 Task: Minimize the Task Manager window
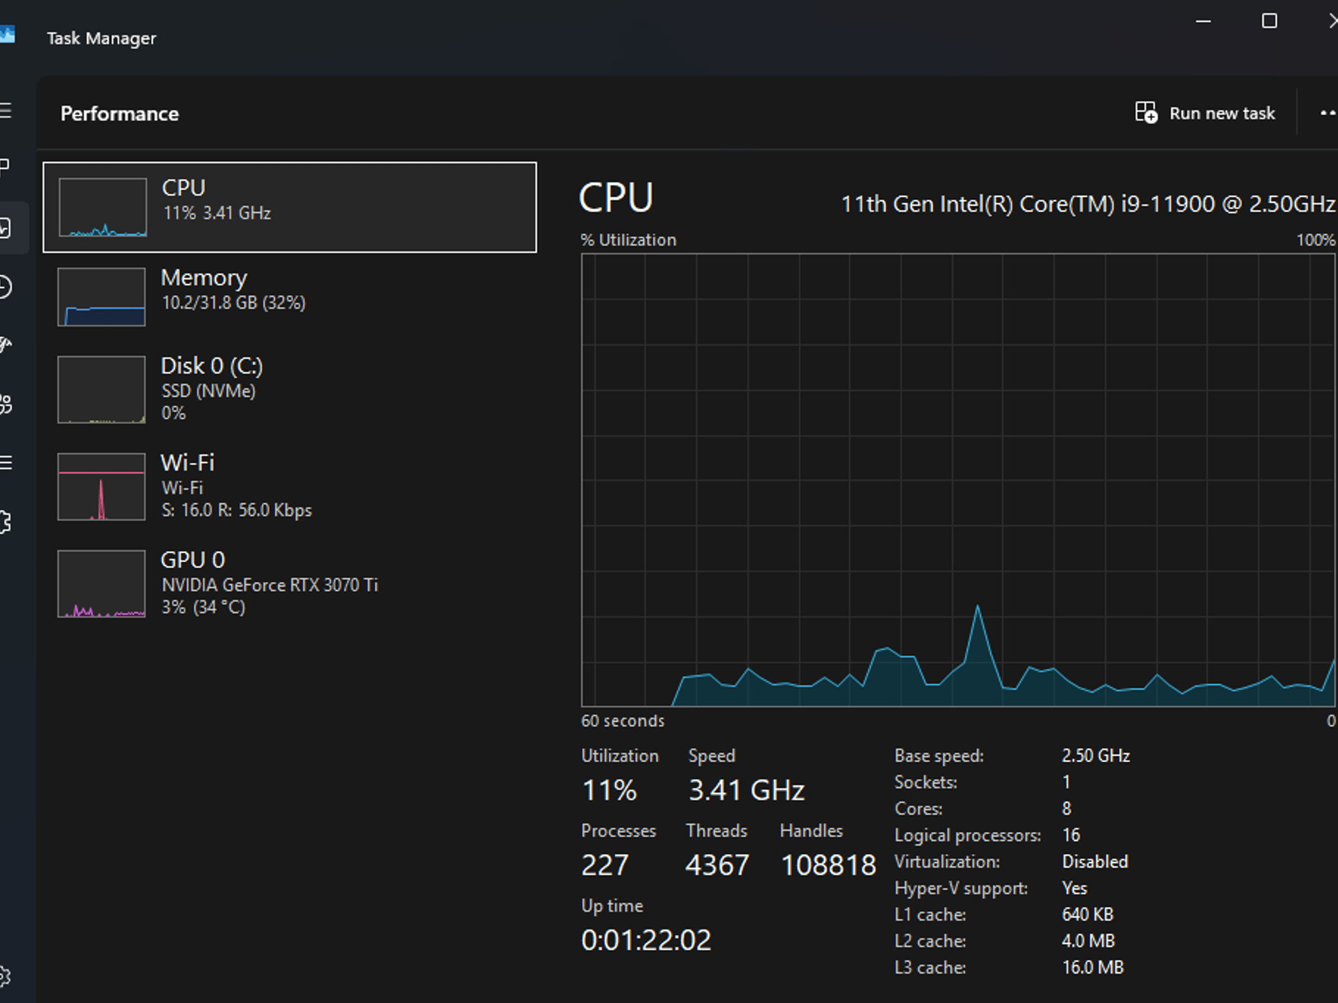1203,22
